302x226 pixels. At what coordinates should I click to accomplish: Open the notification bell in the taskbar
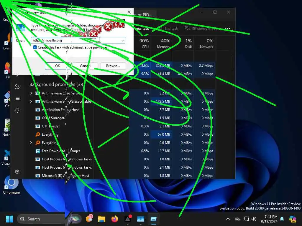282,219
